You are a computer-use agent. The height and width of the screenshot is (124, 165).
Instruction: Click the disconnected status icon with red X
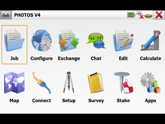pos(140,15)
